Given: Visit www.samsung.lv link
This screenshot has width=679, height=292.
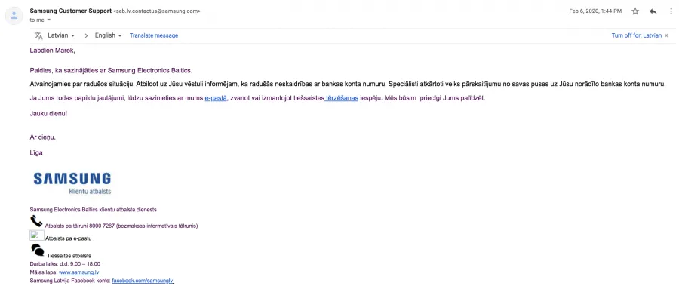Looking at the screenshot, I should [x=79, y=272].
